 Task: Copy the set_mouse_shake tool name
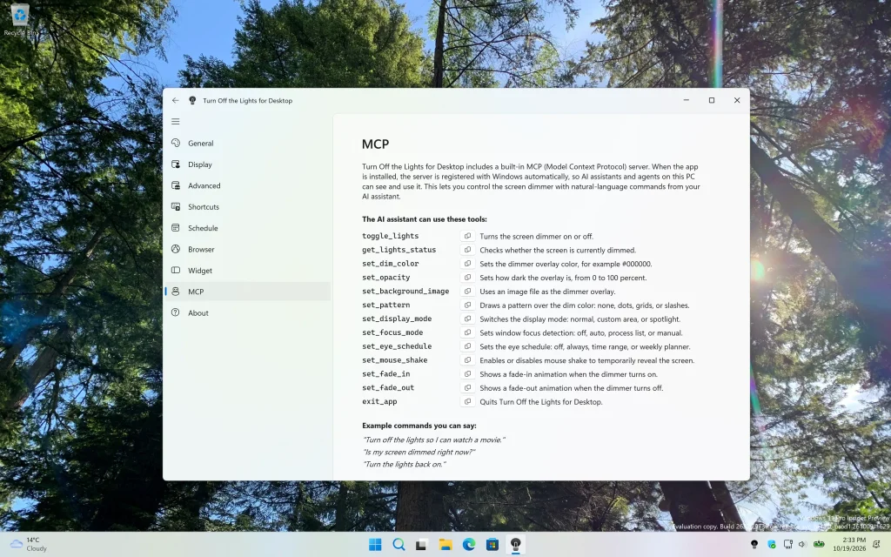click(x=467, y=360)
